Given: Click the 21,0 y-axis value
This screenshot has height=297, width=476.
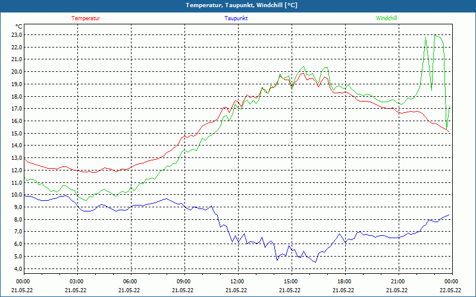Looking at the screenshot, I should point(17,59).
